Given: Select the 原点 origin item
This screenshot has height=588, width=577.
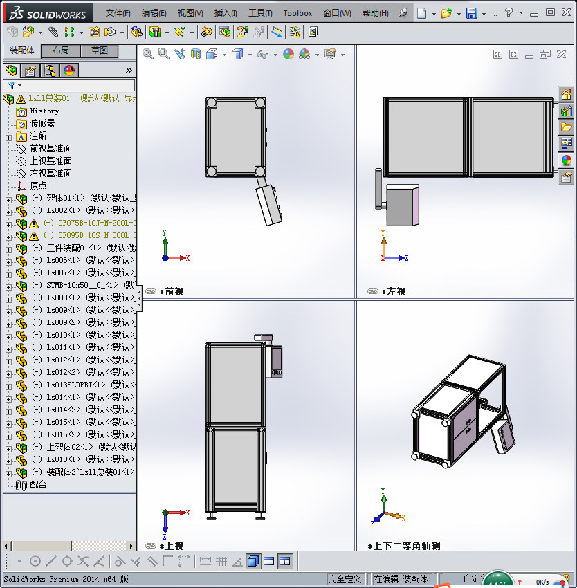Looking at the screenshot, I should click(38, 185).
